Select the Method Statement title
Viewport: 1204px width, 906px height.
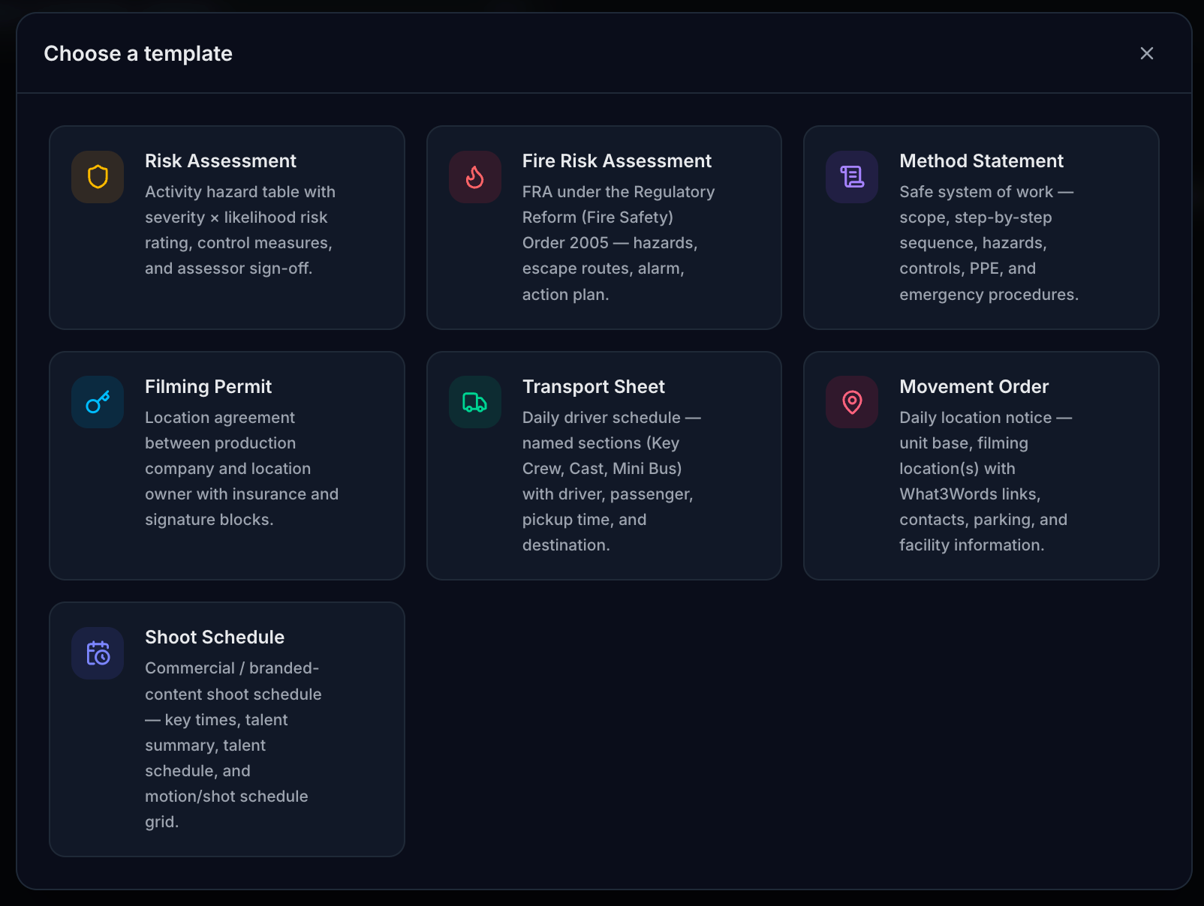pos(981,161)
